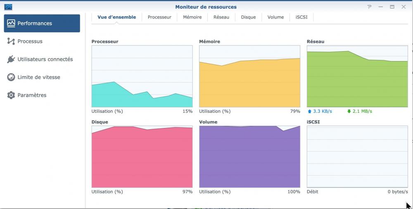This screenshot has width=413, height=209.
Task: Click the Moniteur de ressources title bar icon
Action: point(8,7)
